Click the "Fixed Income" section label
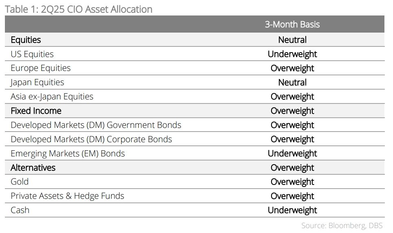The image size is (393, 233). [x=36, y=111]
